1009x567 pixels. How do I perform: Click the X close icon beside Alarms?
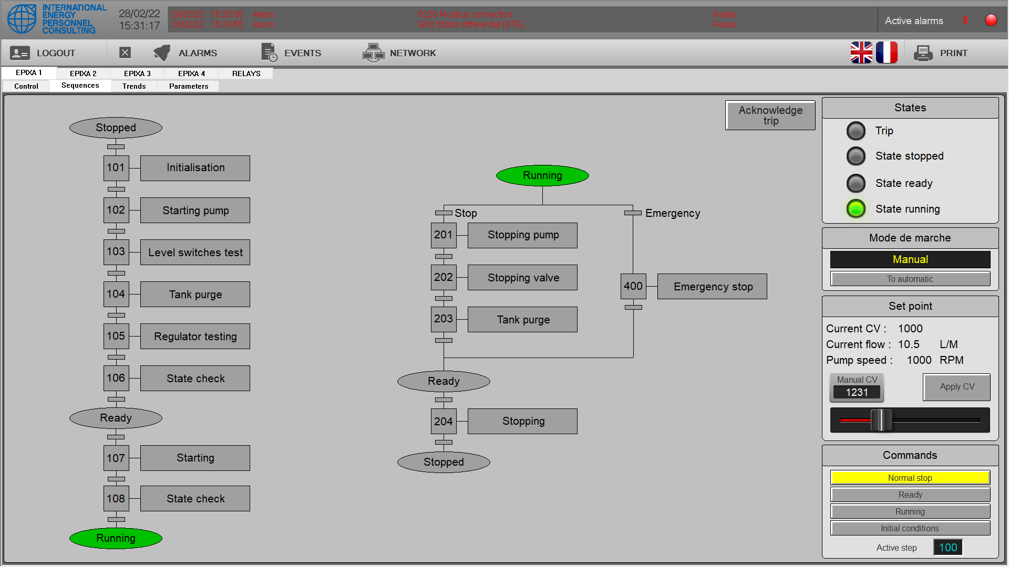click(125, 52)
